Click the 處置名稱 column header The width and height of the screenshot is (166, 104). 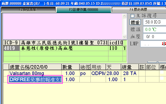[x=35, y=67]
